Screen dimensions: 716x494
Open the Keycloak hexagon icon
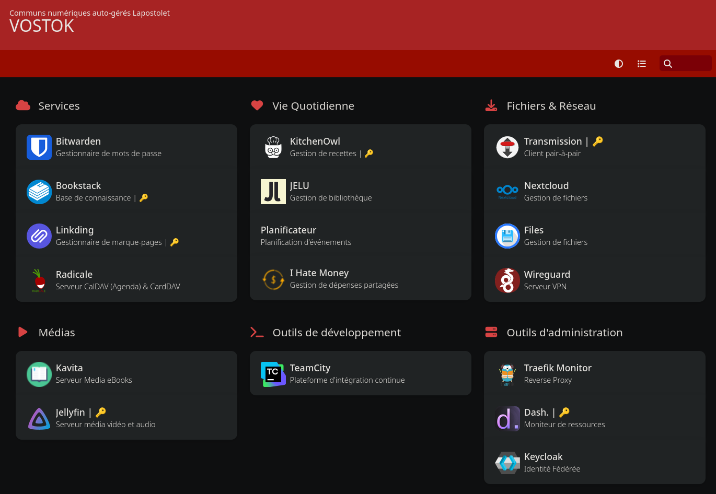(x=507, y=463)
